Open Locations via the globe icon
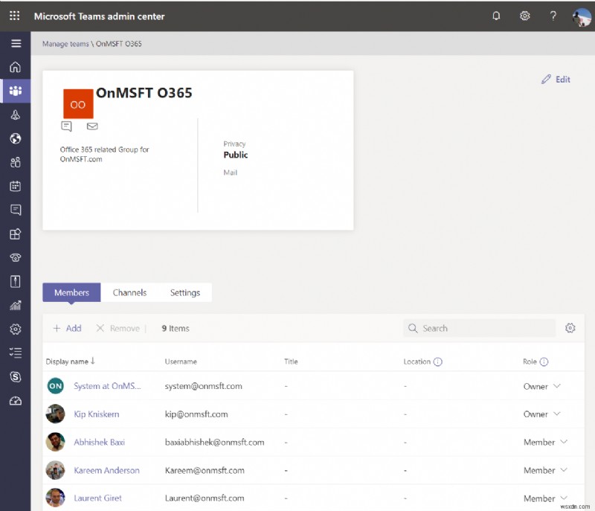The image size is (595, 511). point(16,138)
